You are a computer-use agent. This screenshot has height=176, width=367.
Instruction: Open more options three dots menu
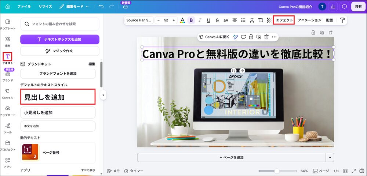(274, 37)
